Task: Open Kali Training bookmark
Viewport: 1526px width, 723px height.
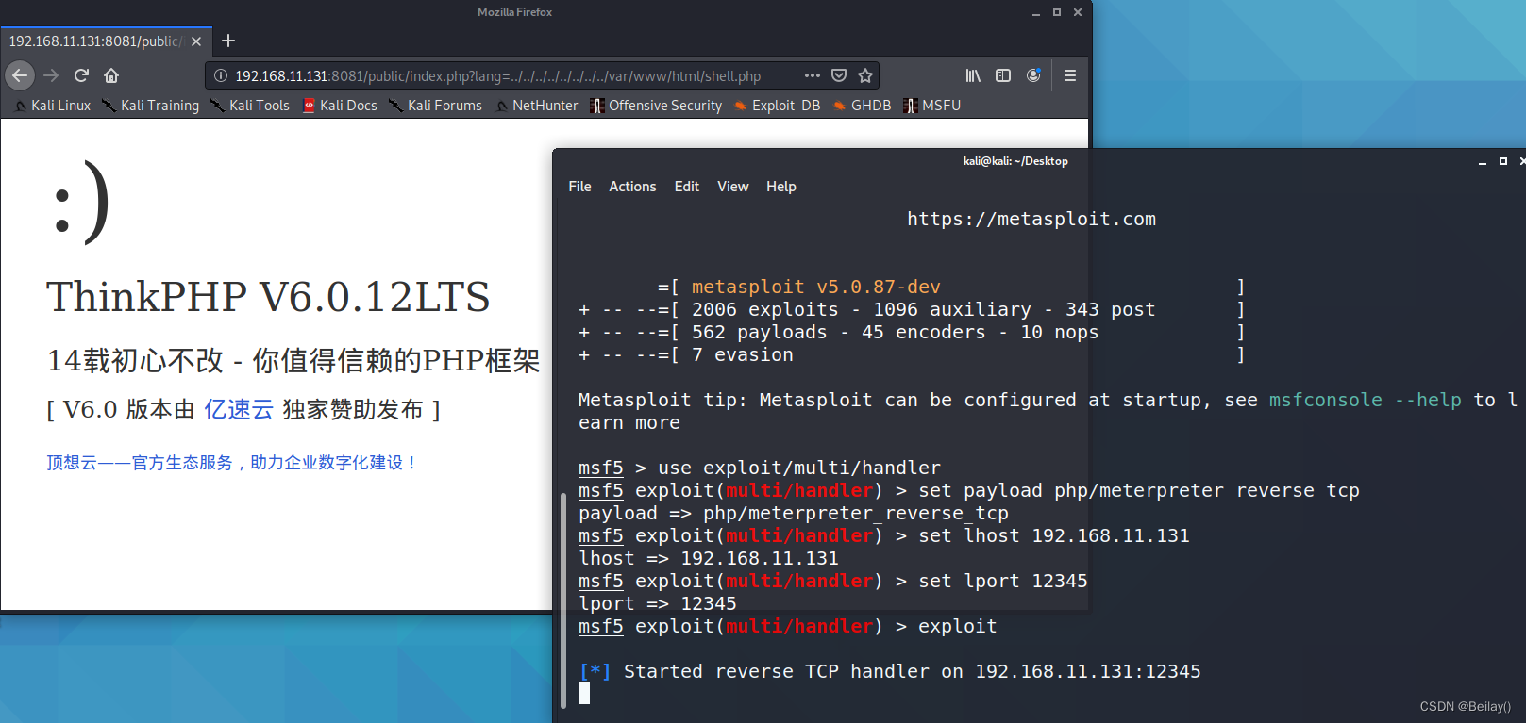Action: pyautogui.click(x=151, y=106)
